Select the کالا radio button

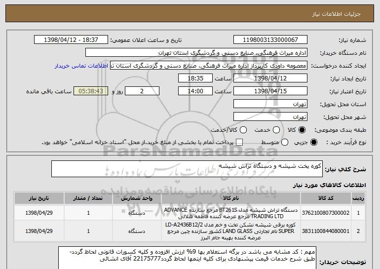point(302,130)
